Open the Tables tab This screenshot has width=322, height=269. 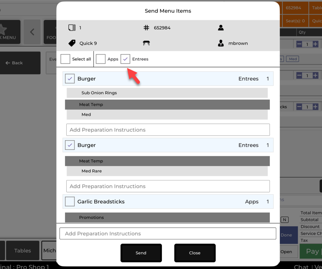point(22,251)
